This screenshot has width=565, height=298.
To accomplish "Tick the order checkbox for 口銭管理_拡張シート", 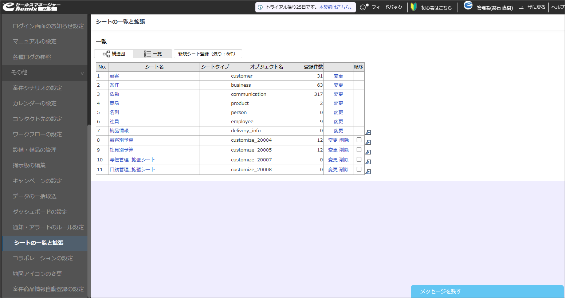I will pyautogui.click(x=359, y=169).
